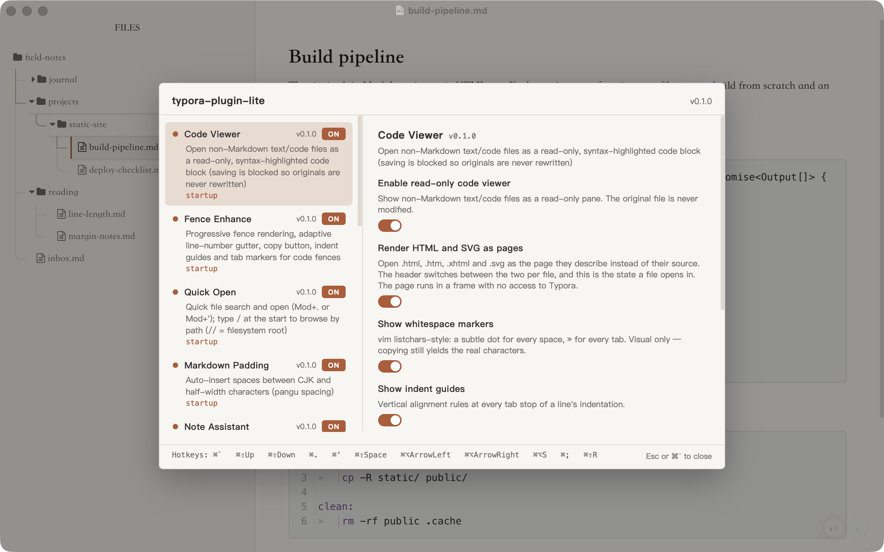Image resolution: width=884 pixels, height=552 pixels.
Task: Click the status dot beside Fence Enhance
Action: click(175, 219)
